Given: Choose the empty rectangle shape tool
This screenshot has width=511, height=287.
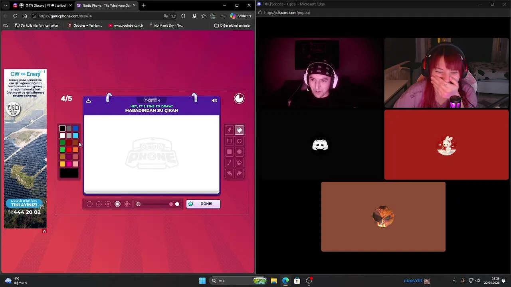Looking at the screenshot, I should pyautogui.click(x=229, y=141).
